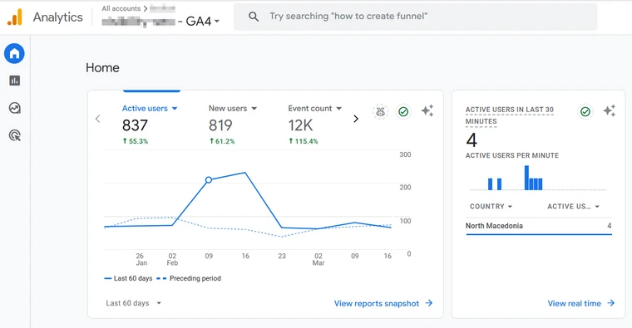Screen dimensions: 632x328
Task: Click the 819 new users value
Action: [x=220, y=125]
